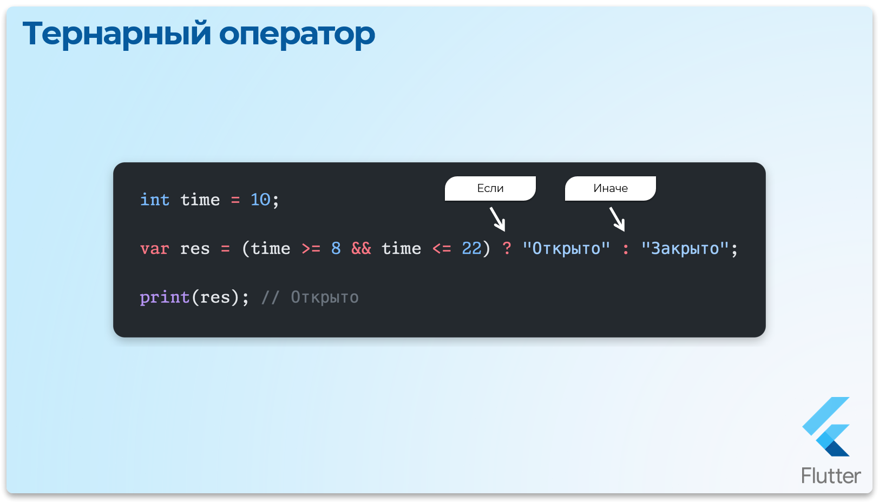Click the string literal "Закрыто"

(x=684, y=249)
